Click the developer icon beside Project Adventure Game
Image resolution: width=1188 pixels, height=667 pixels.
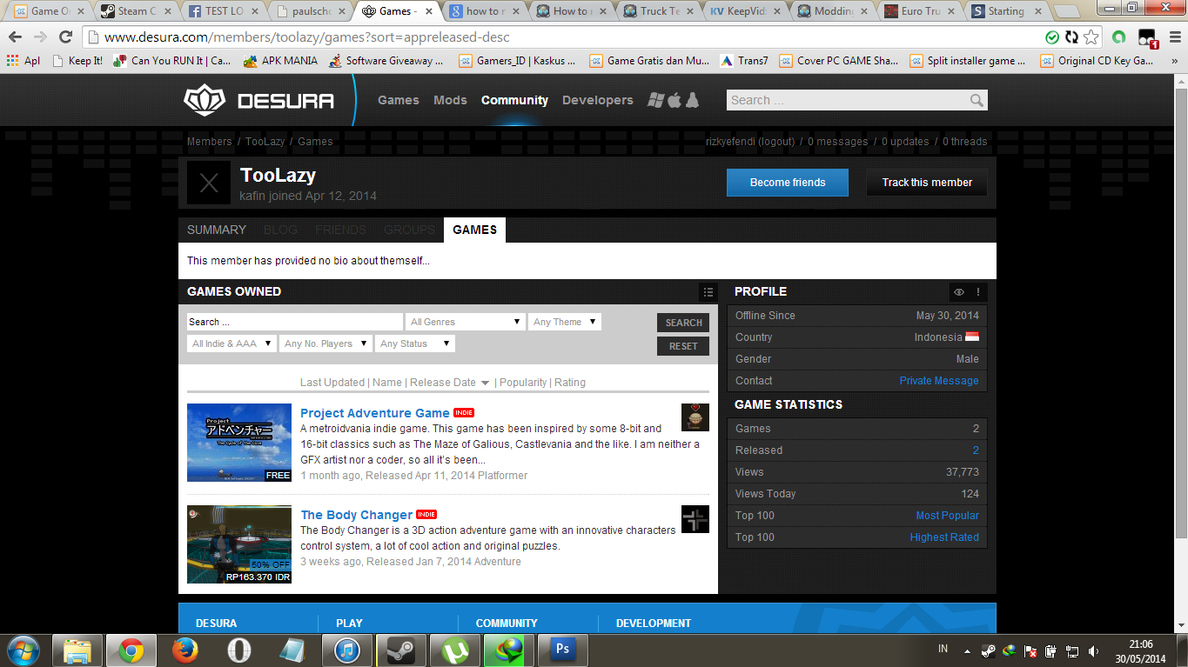[x=695, y=417]
